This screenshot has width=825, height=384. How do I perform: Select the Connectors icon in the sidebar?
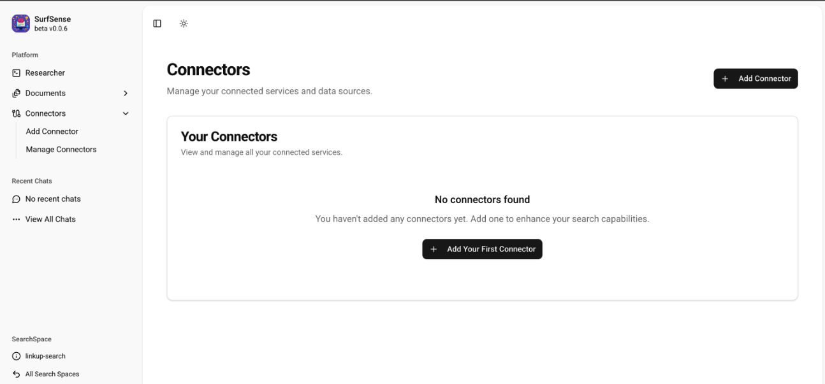[x=16, y=113]
